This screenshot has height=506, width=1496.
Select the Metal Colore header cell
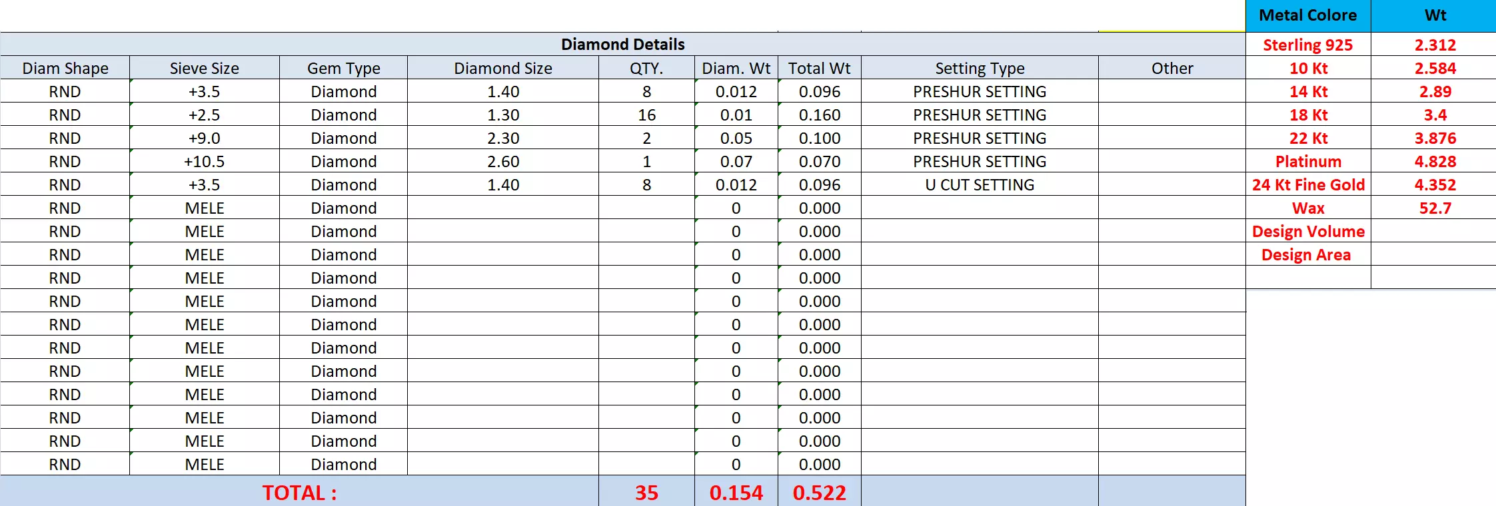click(x=1308, y=15)
